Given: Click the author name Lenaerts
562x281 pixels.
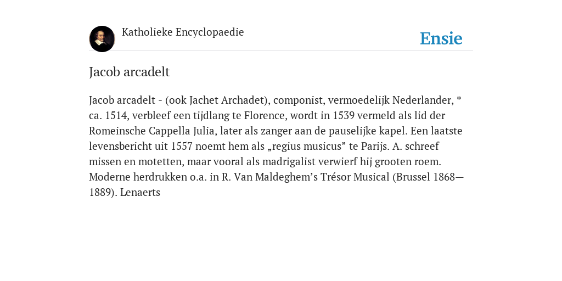Looking at the screenshot, I should pos(140,193).
